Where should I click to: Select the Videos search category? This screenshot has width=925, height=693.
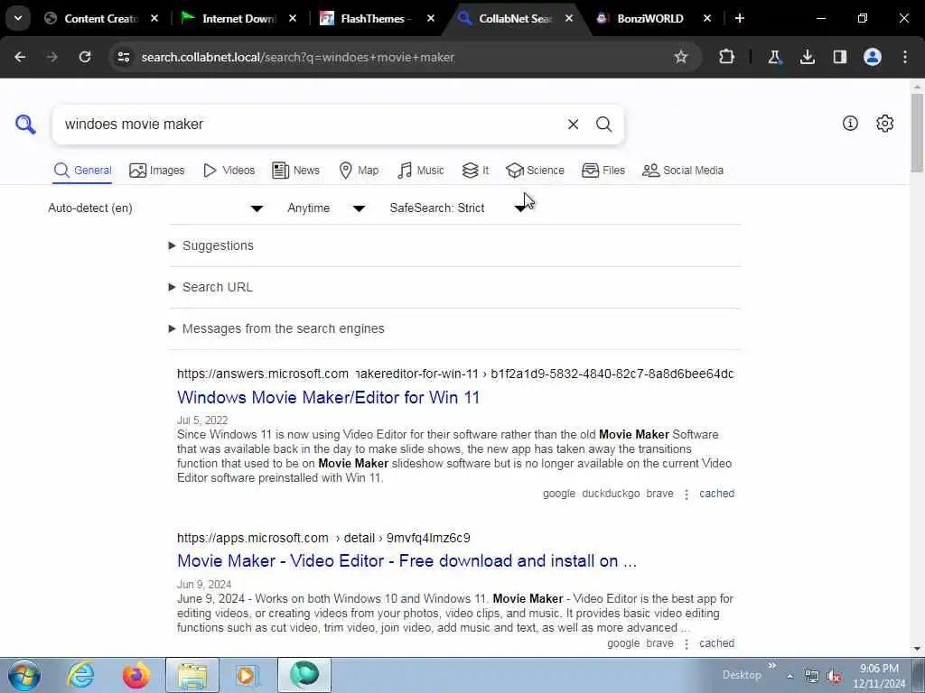[x=229, y=171]
